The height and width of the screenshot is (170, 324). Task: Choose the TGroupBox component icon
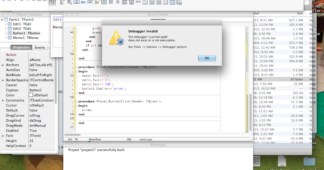pos(145,2)
